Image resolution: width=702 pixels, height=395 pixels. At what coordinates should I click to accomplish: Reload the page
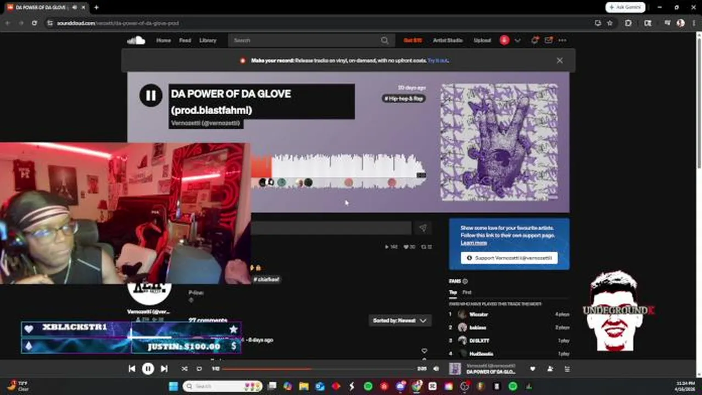click(x=34, y=23)
